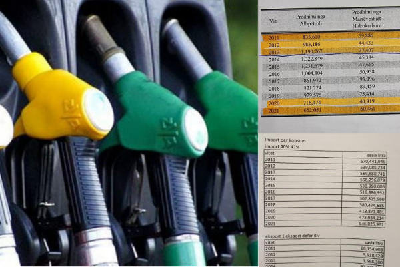Click the 'import 40% 47%' subtitle
The image size is (400, 267).
282,147
